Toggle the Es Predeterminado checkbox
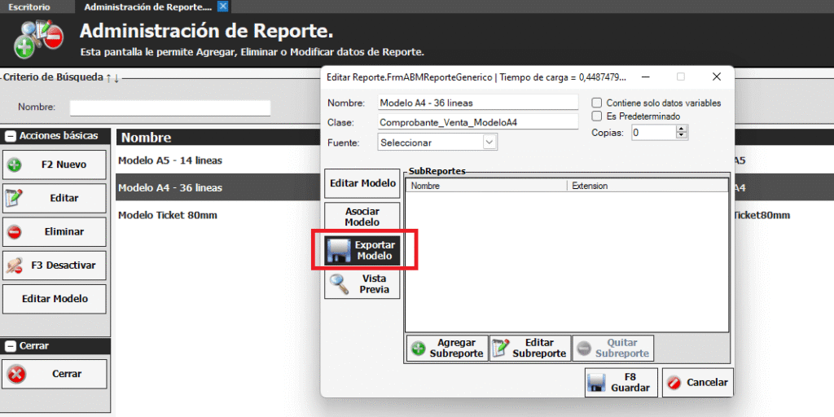The width and height of the screenshot is (834, 417). coord(597,116)
